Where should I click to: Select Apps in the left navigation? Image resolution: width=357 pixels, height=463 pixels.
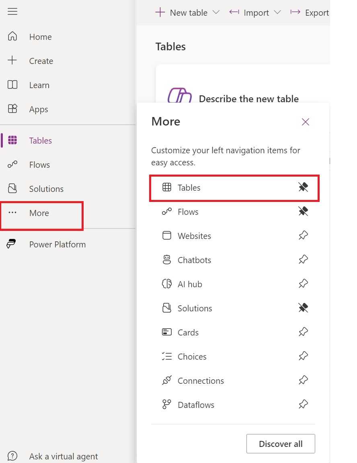click(39, 109)
